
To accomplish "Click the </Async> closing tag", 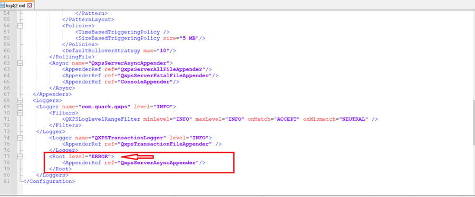I will tap(62, 88).
